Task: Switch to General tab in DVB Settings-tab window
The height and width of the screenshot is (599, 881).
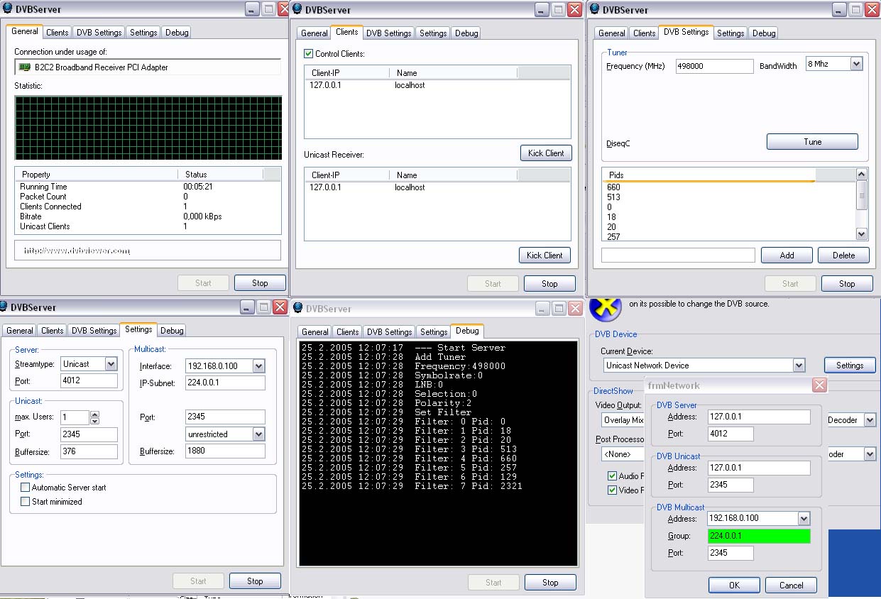Action: [x=612, y=33]
